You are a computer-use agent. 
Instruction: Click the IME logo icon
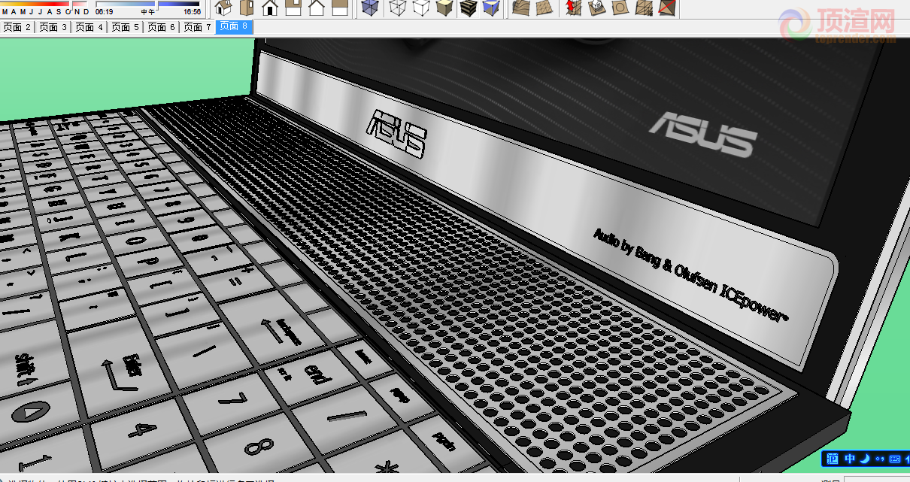[x=833, y=459]
